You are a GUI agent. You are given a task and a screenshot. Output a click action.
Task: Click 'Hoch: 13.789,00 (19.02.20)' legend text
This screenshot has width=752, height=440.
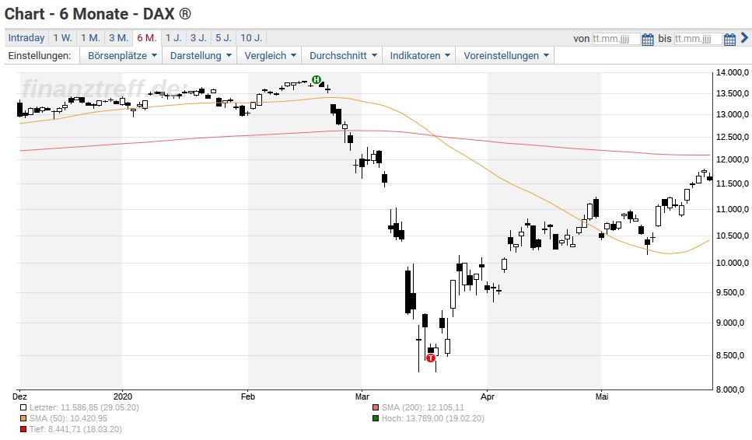coord(433,419)
